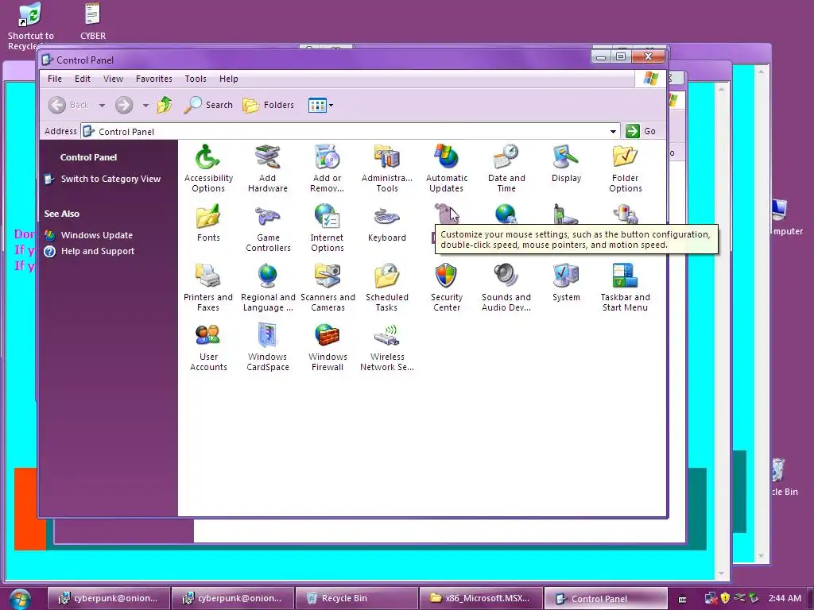
Task: Open Folder Options
Action: click(x=625, y=168)
